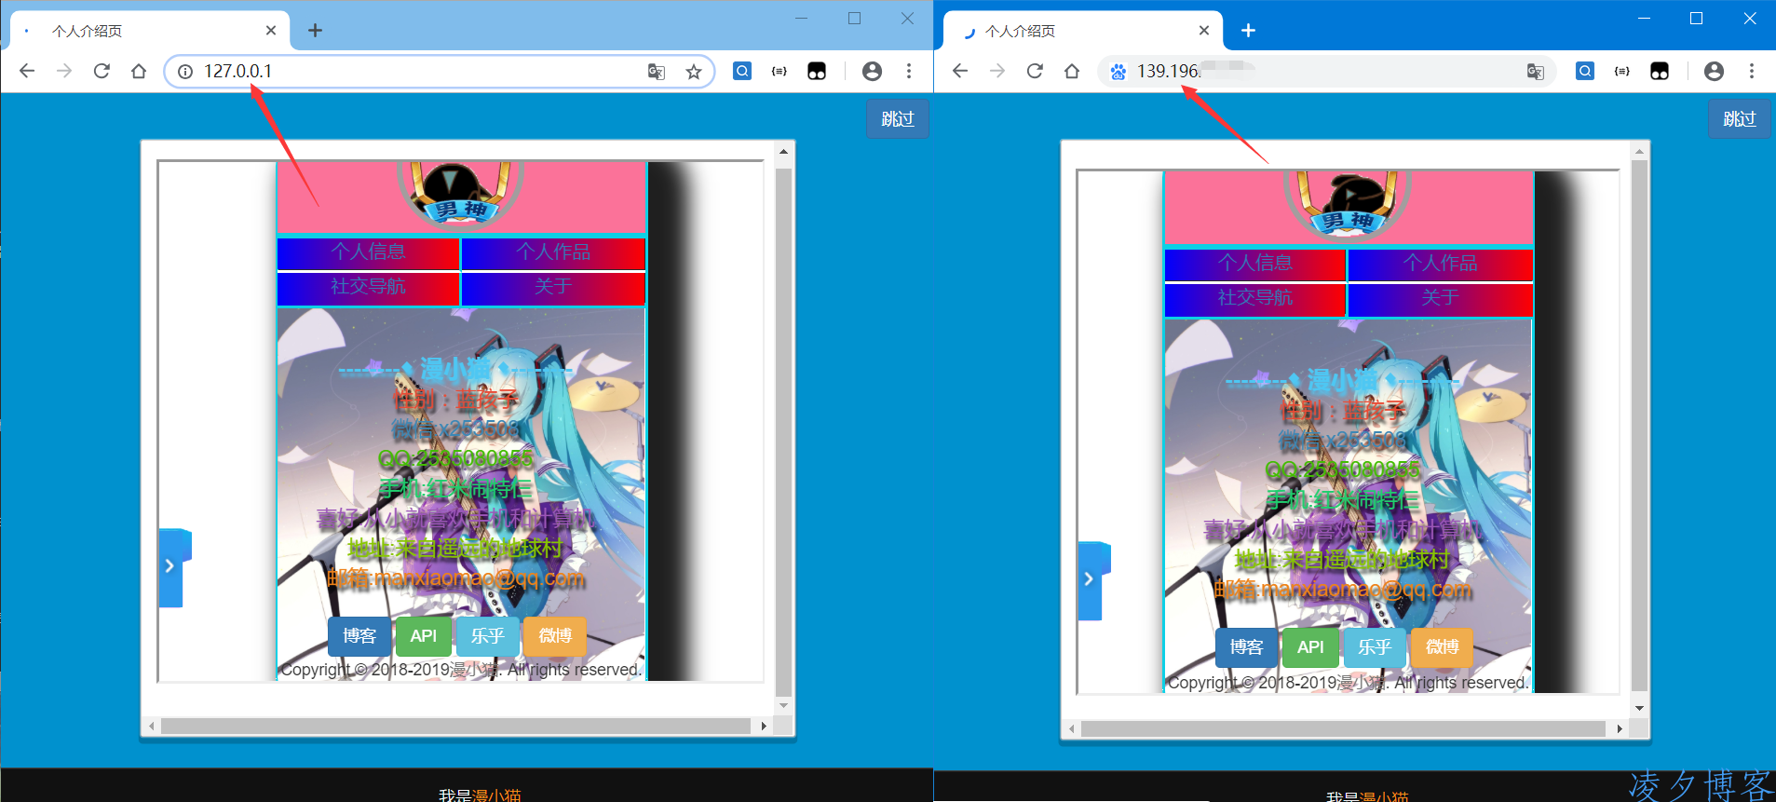This screenshot has height=802, width=1776.
Task: View site info icon beside 127.0.0.1
Action: pos(185,72)
